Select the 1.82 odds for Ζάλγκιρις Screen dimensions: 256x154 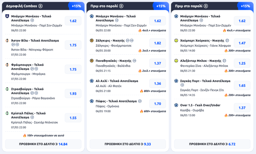158,43
